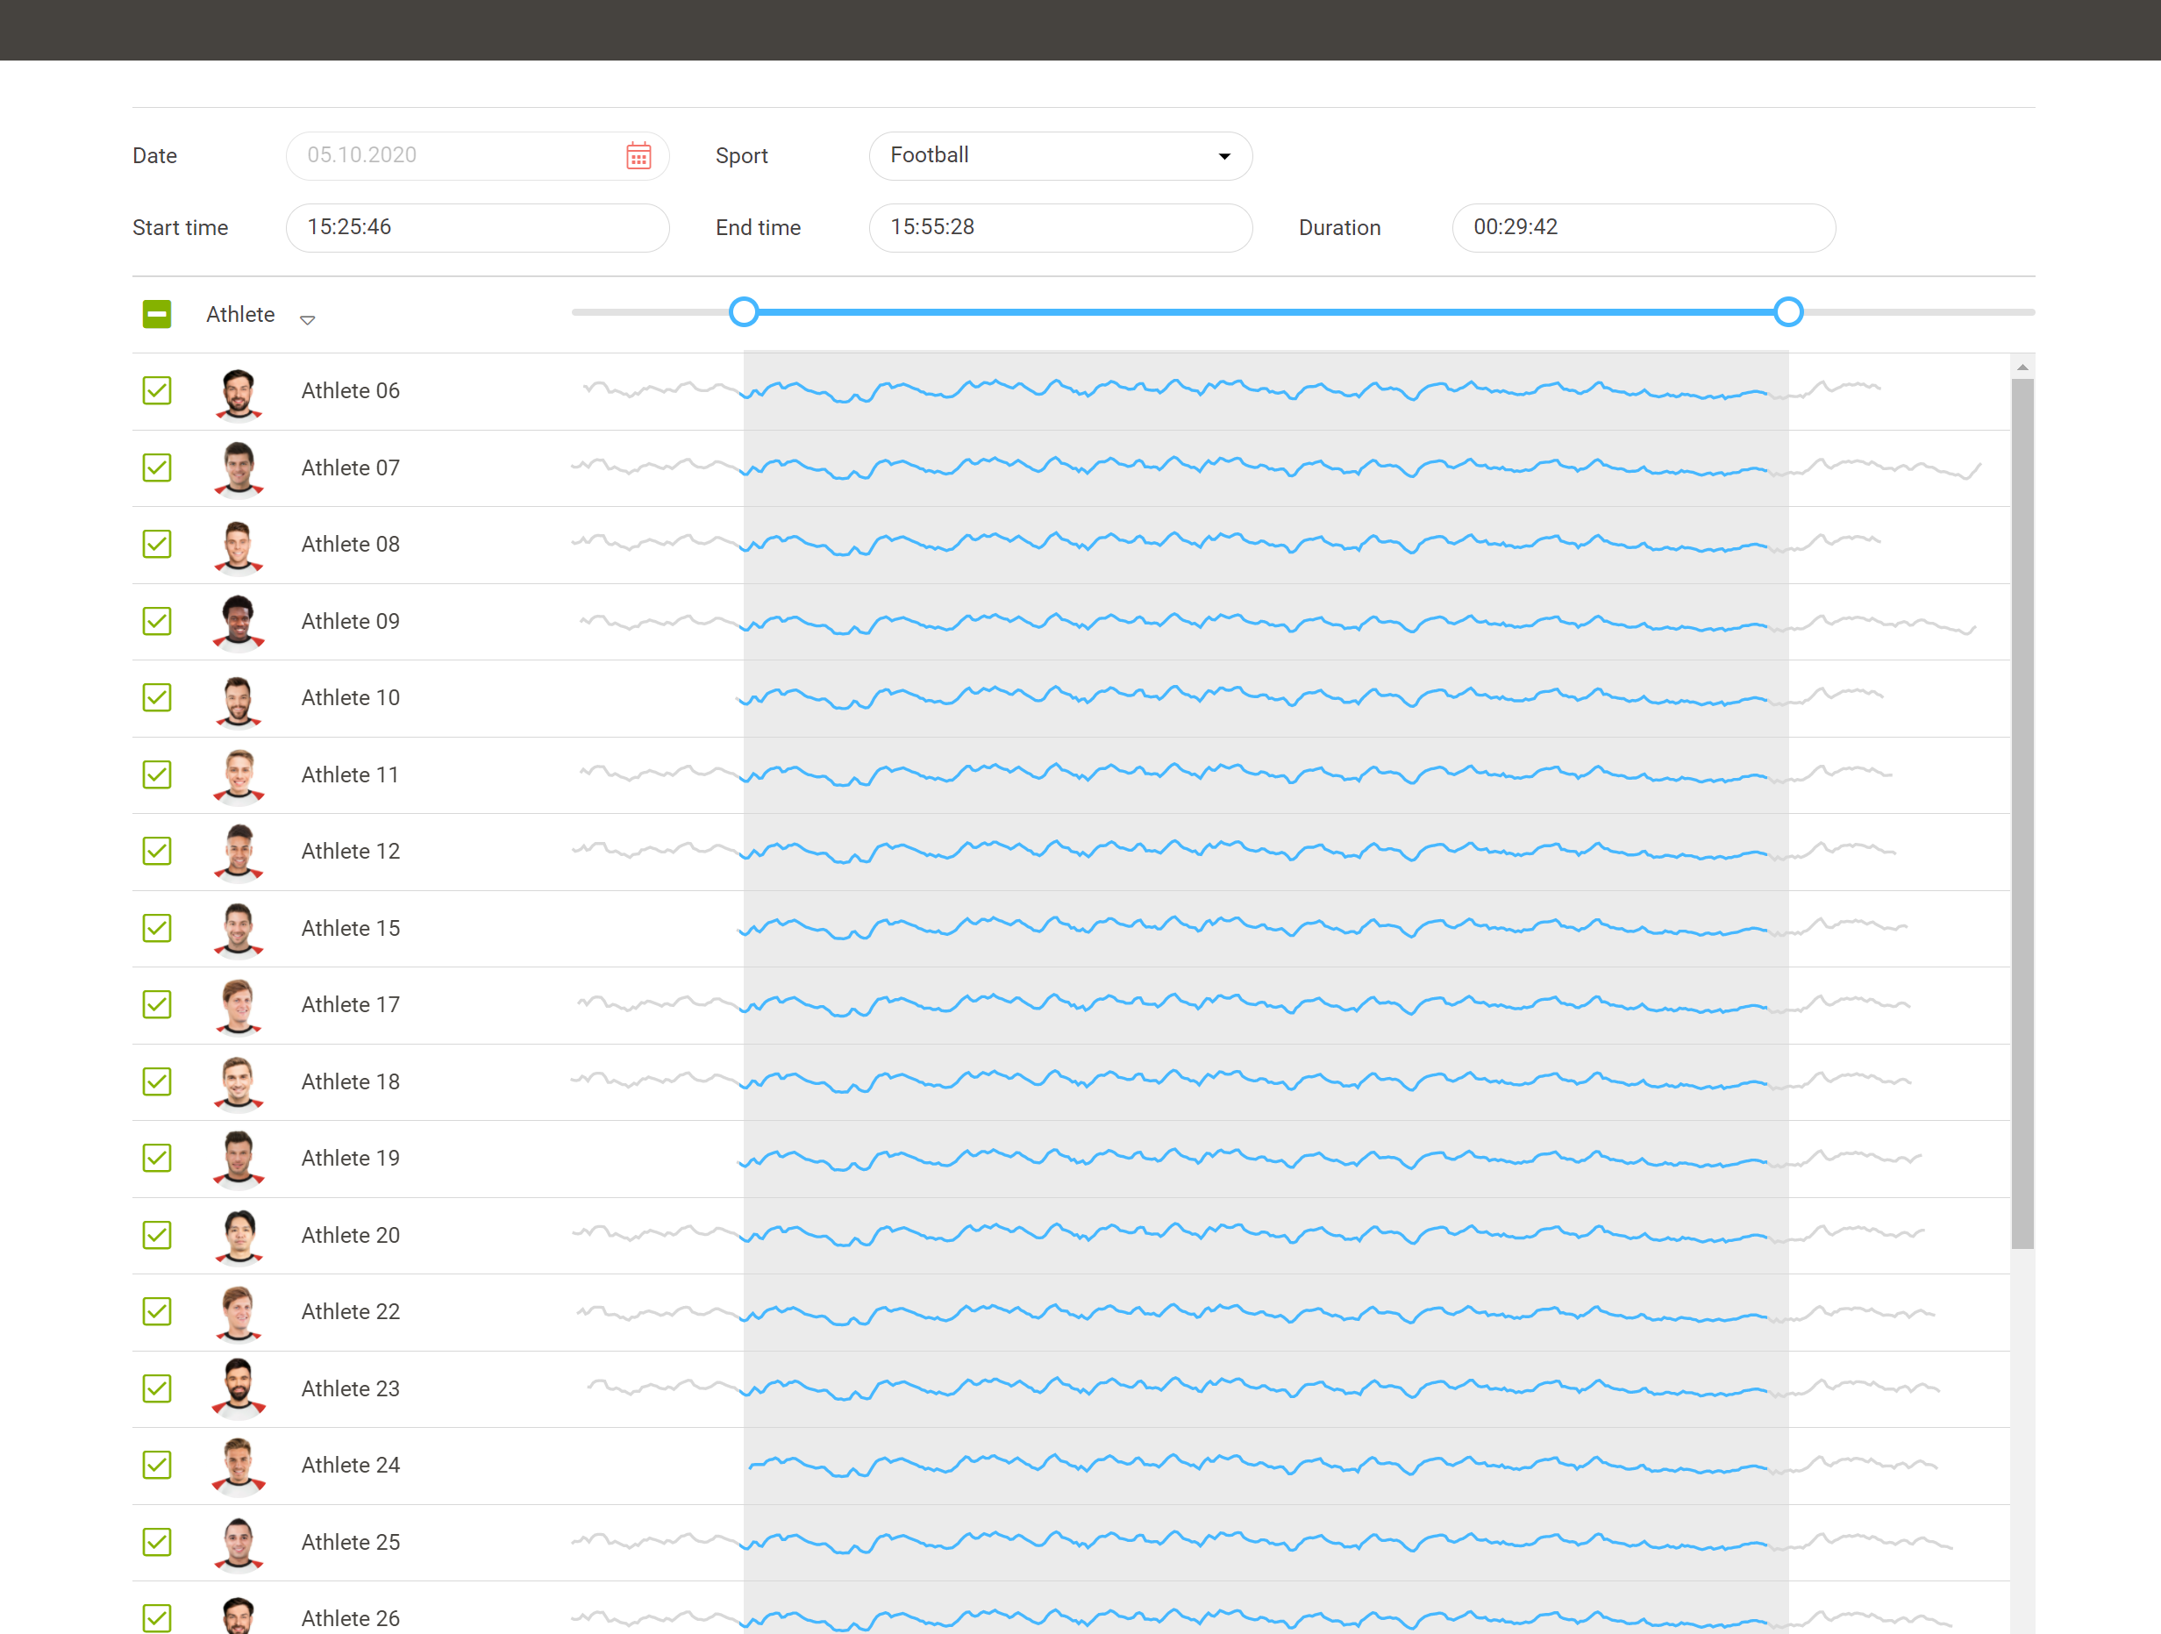The image size is (2161, 1634).
Task: Click the Date input showing 05.10.2020
Action: 477,155
